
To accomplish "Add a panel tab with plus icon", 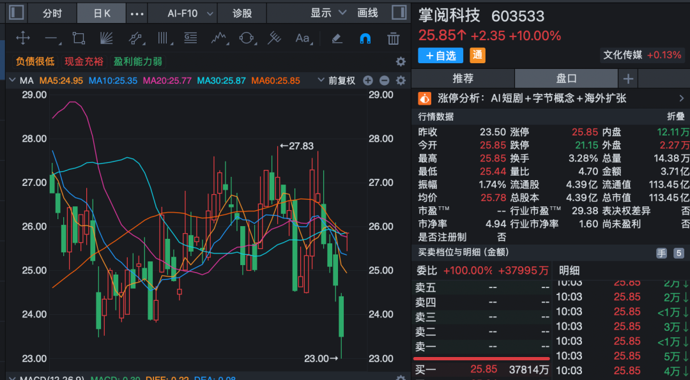I will pos(628,79).
